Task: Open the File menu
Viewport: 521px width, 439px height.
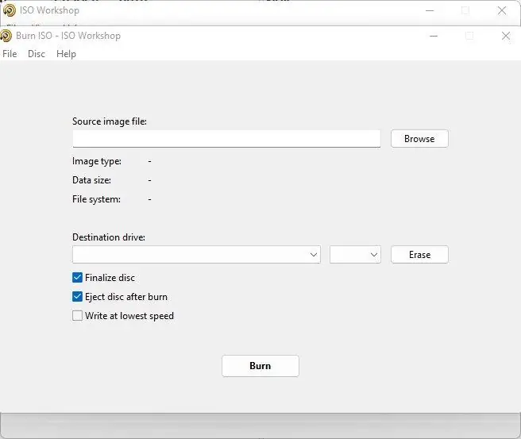Action: [10, 54]
